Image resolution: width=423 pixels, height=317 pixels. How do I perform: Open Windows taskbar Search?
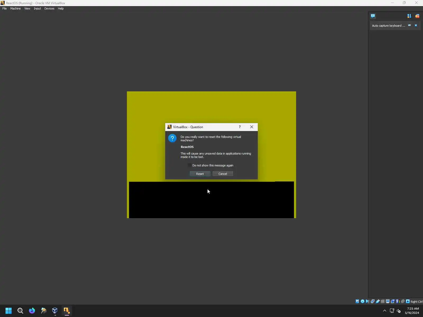click(20, 311)
